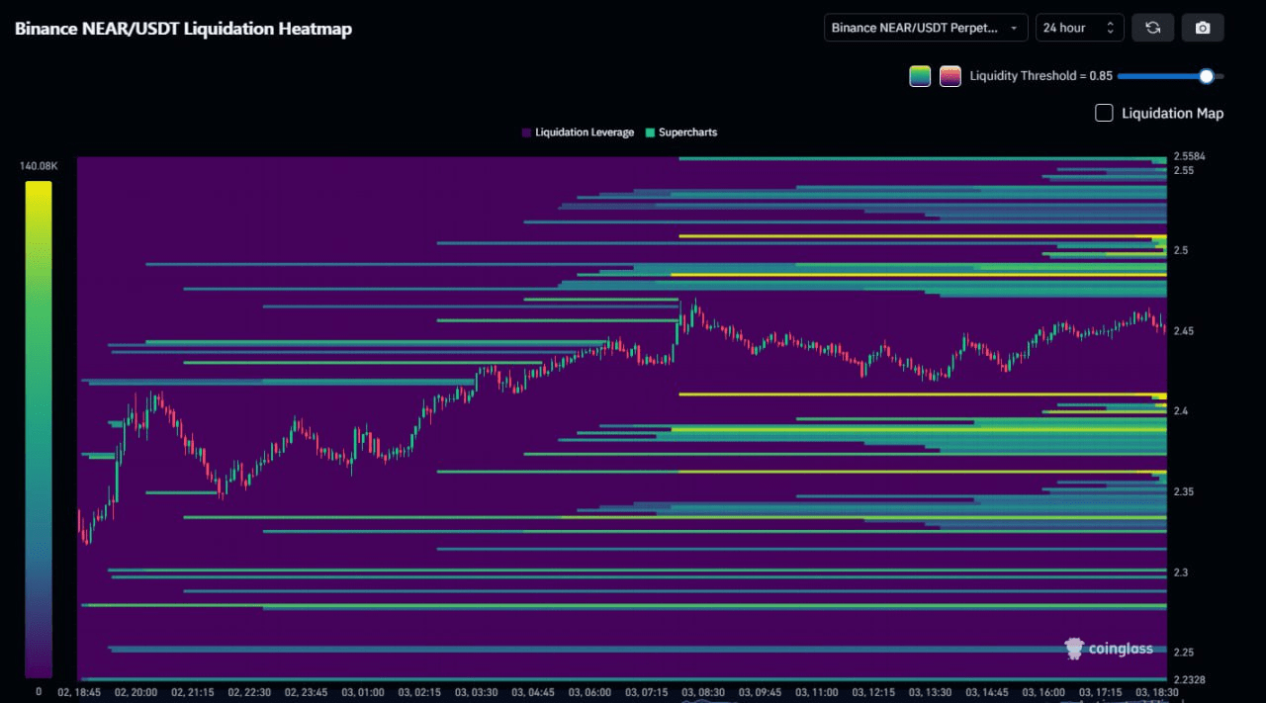Click the 03, 13:30 time axis label

tap(931, 692)
